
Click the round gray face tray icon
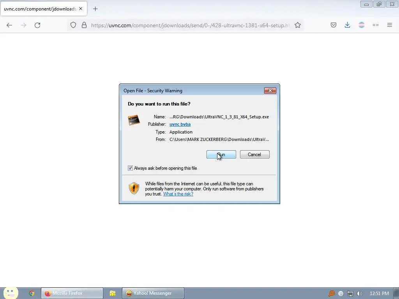point(341,294)
